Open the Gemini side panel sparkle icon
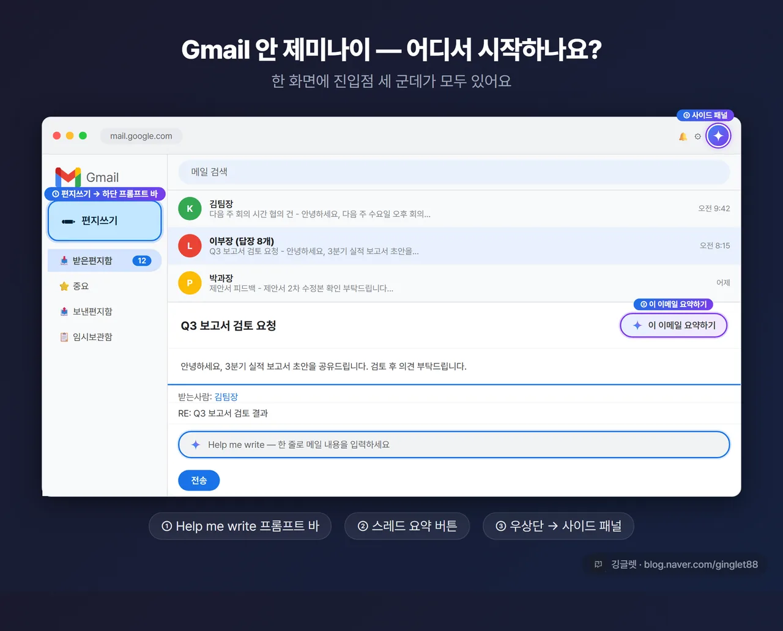783x631 pixels. point(718,136)
